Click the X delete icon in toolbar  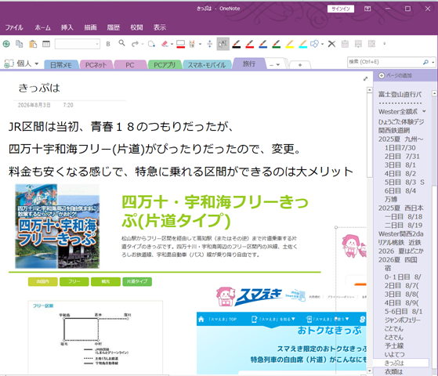coord(331,44)
